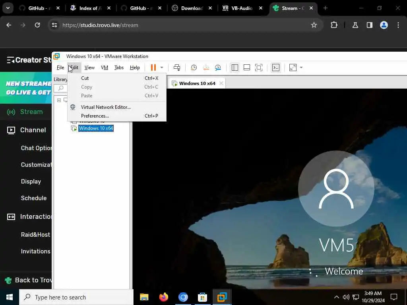Open the stretch display dropdown arrow
The image size is (407, 305).
coord(301,68)
